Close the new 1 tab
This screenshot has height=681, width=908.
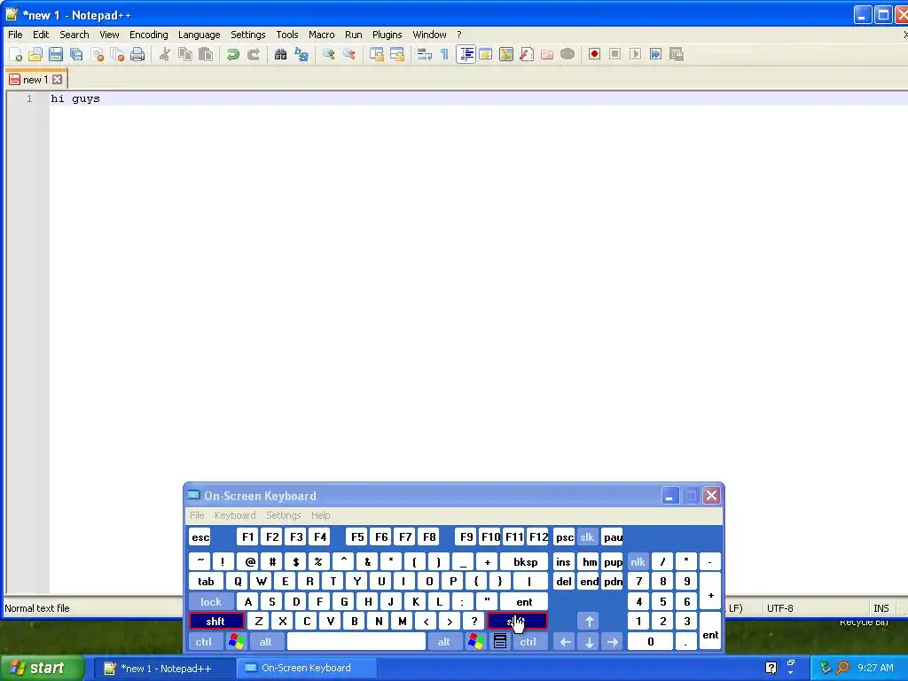pyautogui.click(x=58, y=79)
